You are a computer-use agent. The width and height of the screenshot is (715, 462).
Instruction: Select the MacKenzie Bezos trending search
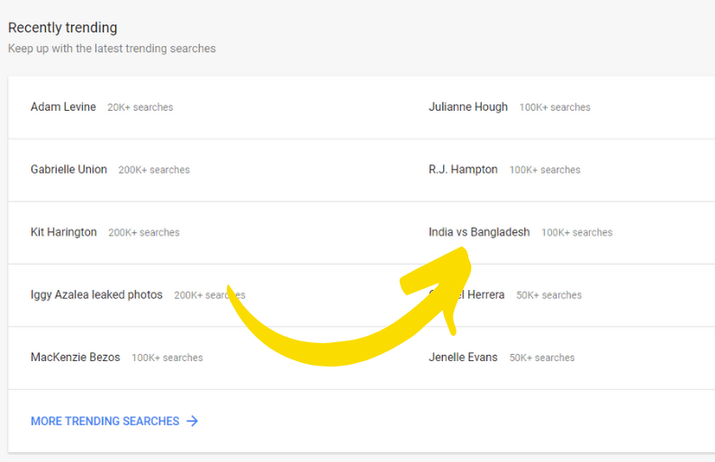tap(75, 358)
